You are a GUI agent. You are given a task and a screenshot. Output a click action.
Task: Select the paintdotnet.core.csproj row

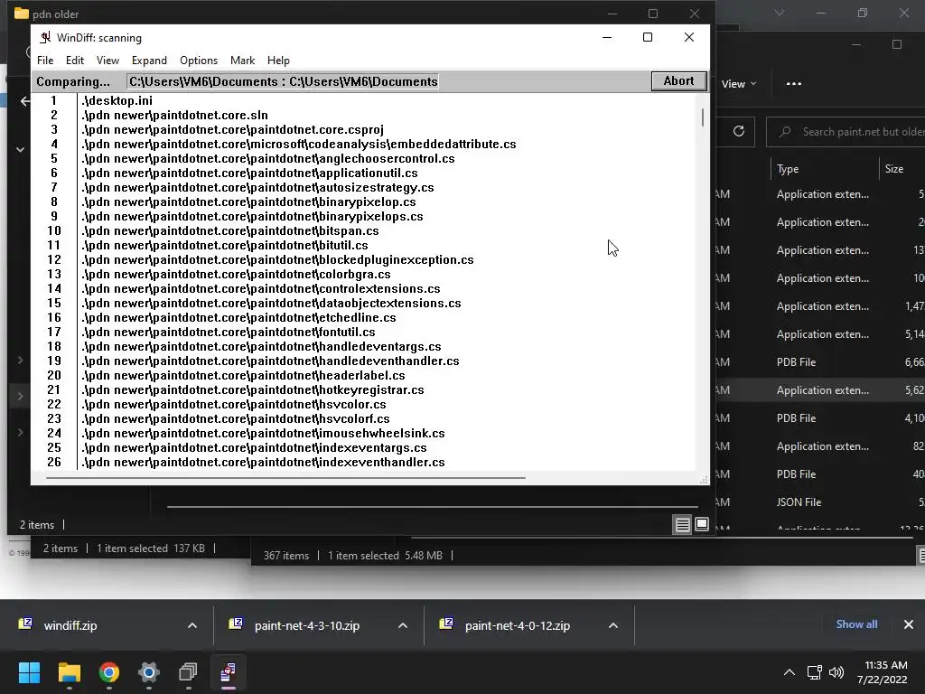[x=232, y=129]
